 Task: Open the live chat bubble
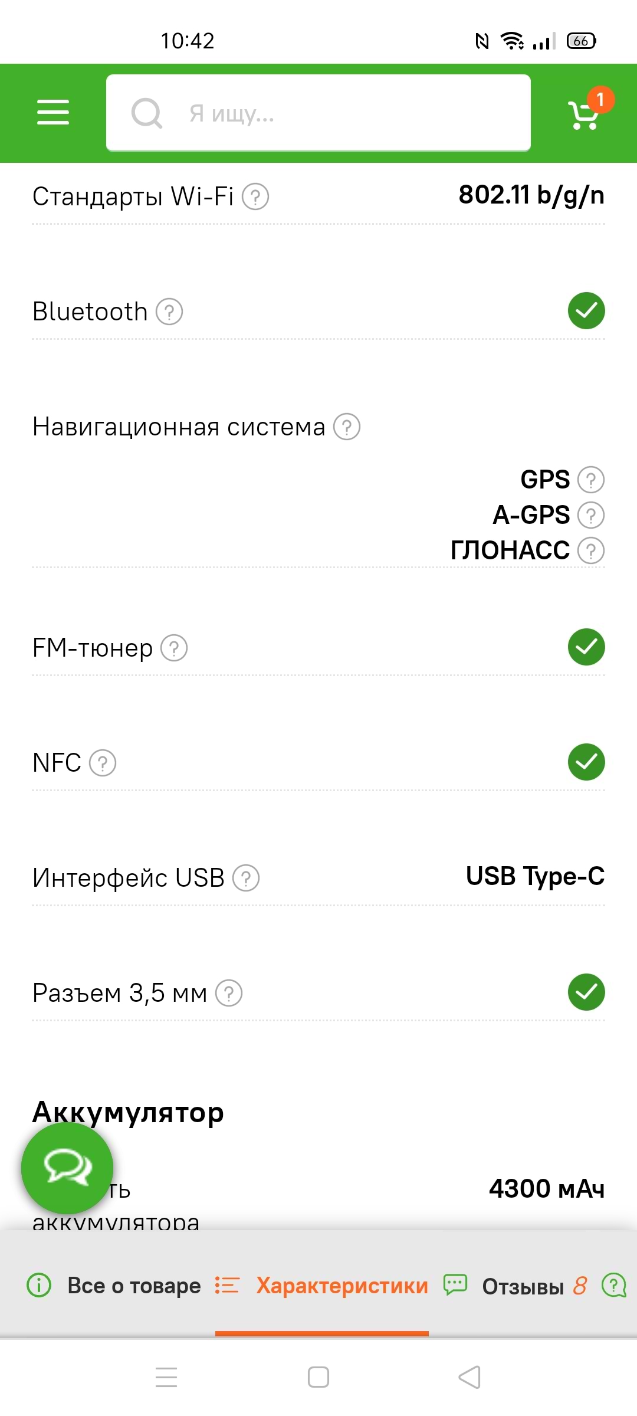pos(67,1168)
